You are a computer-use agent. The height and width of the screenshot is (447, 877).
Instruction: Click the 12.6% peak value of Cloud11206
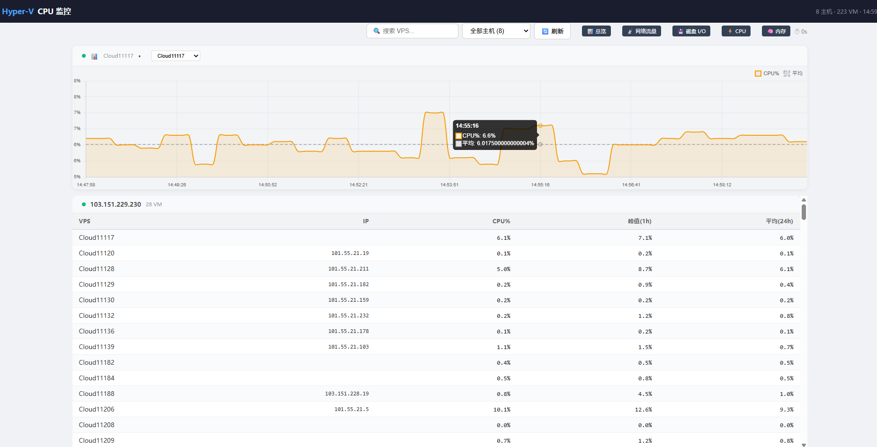pos(644,410)
